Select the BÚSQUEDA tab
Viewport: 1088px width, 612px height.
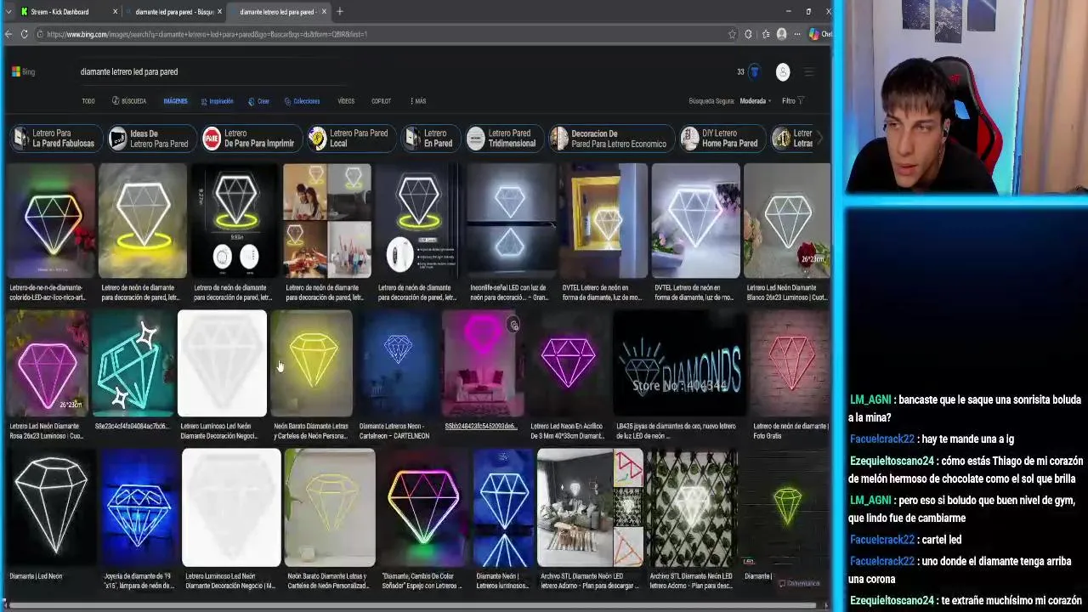tap(129, 101)
